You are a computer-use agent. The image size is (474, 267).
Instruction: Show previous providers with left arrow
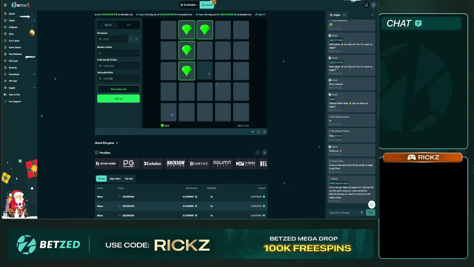click(257, 153)
